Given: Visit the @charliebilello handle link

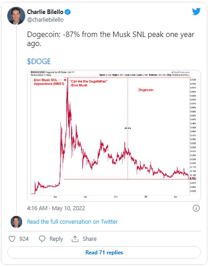Looking at the screenshot, I should click(46, 19).
